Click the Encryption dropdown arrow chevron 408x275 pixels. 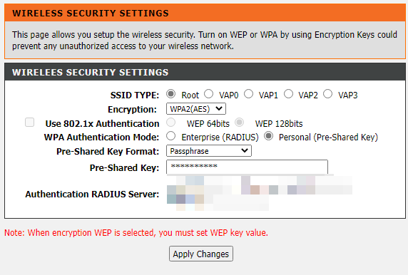tap(219, 108)
